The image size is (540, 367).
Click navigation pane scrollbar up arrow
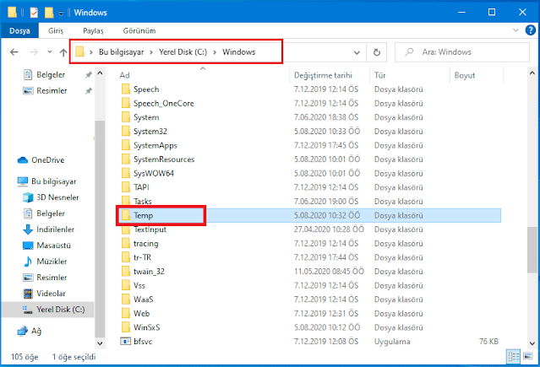100,73
